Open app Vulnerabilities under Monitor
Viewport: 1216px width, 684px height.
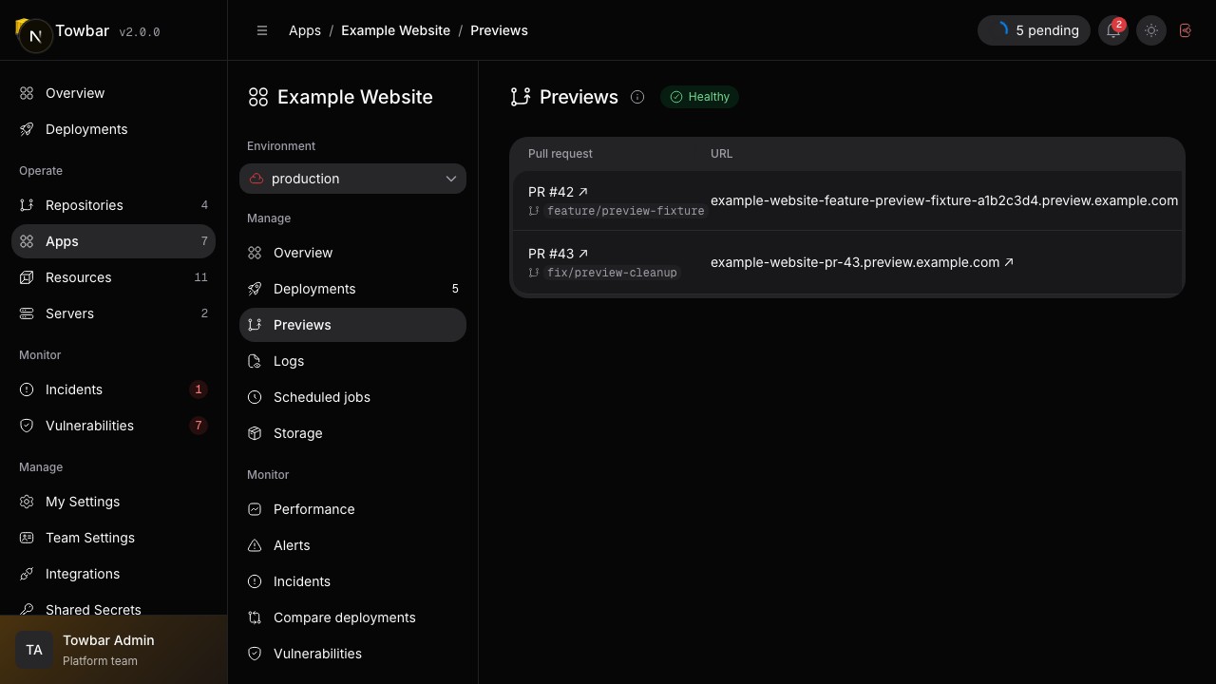[352, 654]
